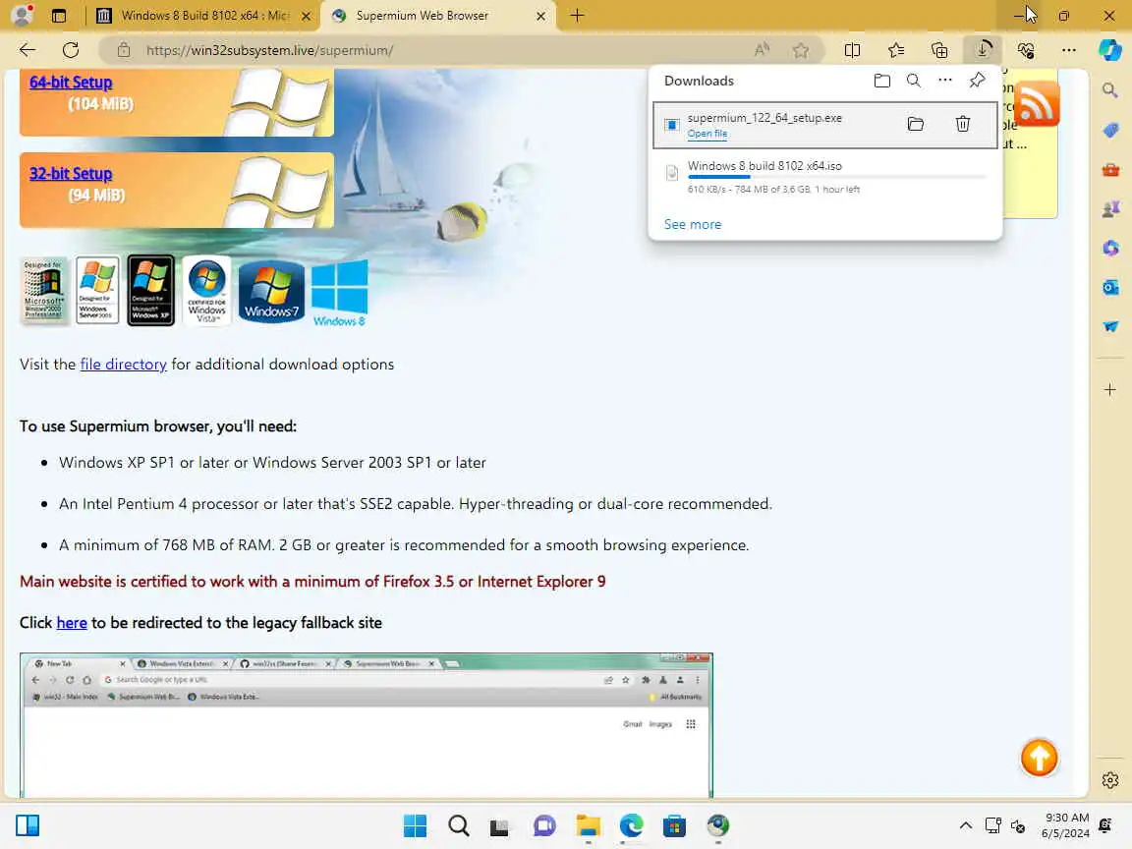Image resolution: width=1132 pixels, height=849 pixels.
Task: Open sidebar Games icon
Action: click(x=1110, y=209)
